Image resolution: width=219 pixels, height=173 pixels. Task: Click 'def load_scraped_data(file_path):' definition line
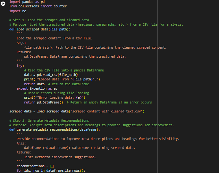(40, 29)
